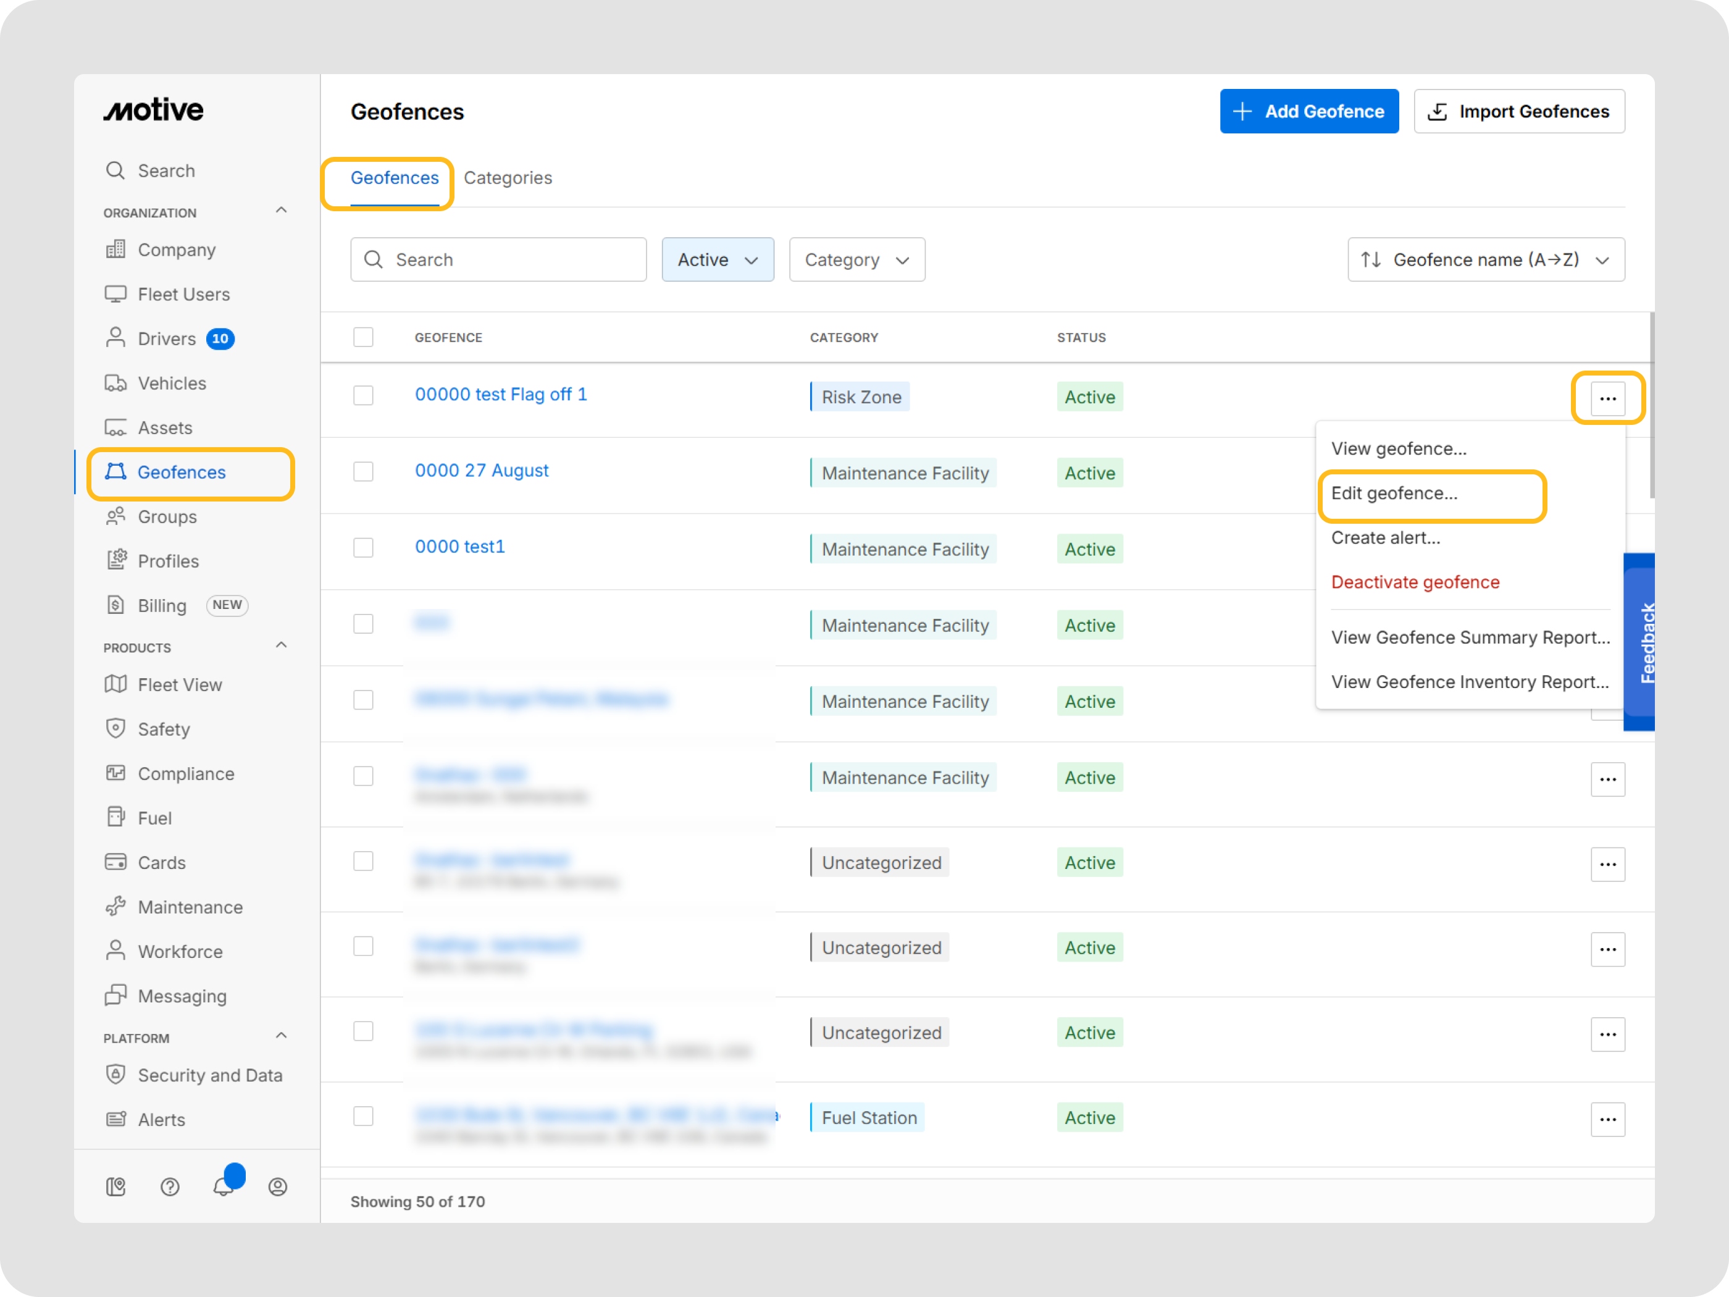Check the checkbox for 00000 test Flag off 1

[364, 396]
